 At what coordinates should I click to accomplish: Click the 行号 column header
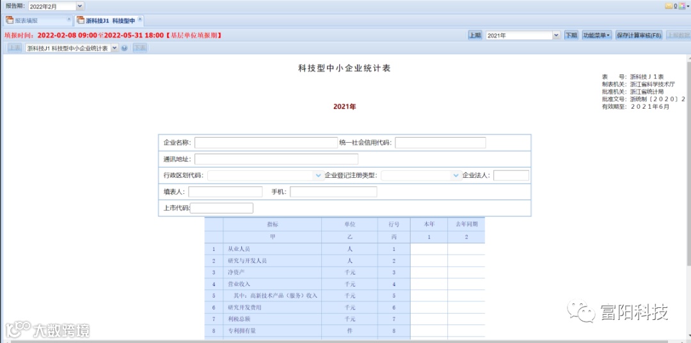[x=394, y=225]
